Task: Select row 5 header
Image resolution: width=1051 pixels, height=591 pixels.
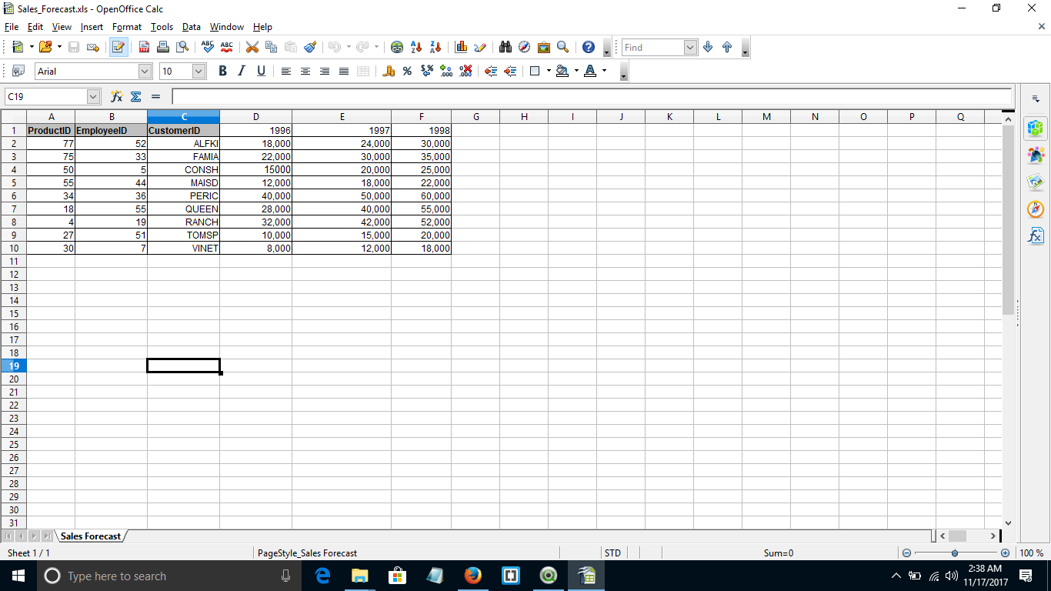Action: point(14,183)
